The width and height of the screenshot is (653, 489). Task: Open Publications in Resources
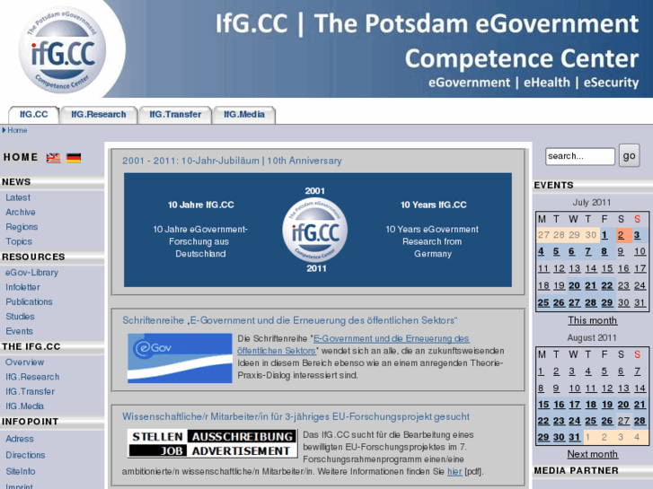[29, 301]
